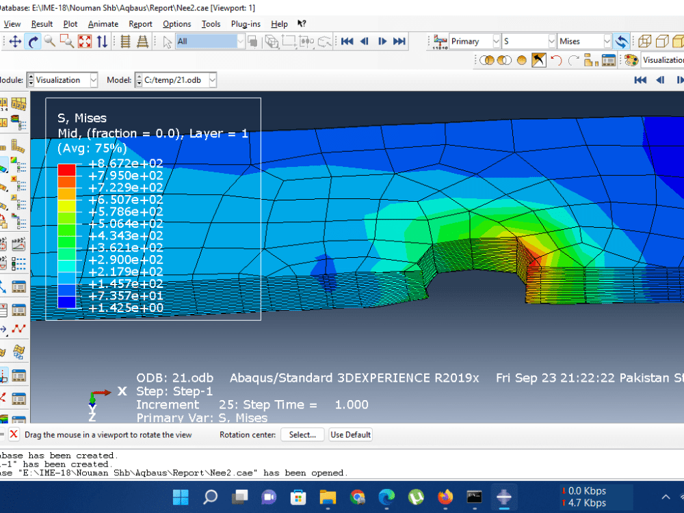
Task: Open the All selection filter dropdown
Action: point(210,42)
